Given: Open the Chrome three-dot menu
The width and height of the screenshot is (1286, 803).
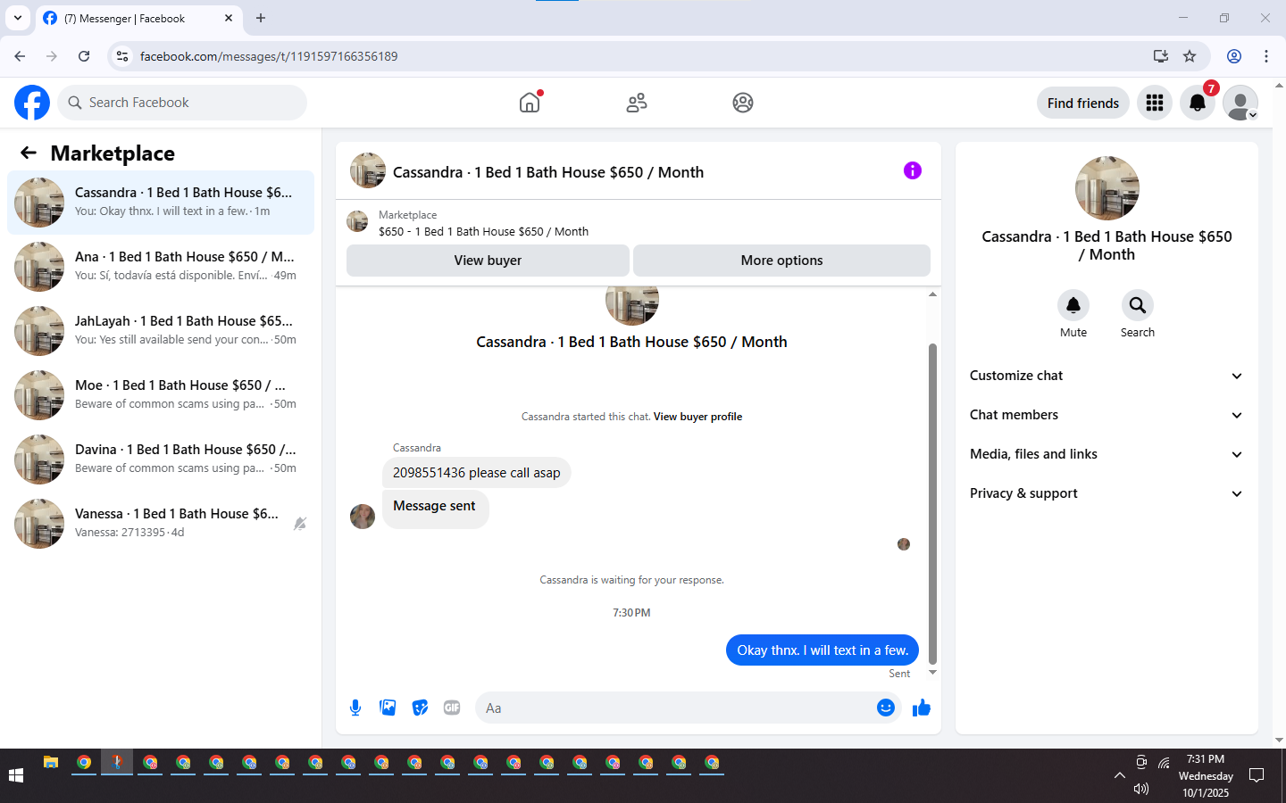Looking at the screenshot, I should pyautogui.click(x=1266, y=56).
